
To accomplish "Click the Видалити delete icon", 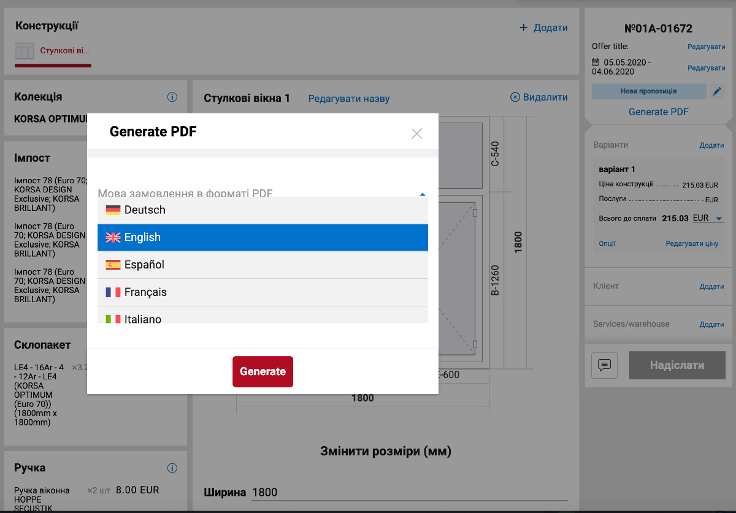I will point(515,97).
